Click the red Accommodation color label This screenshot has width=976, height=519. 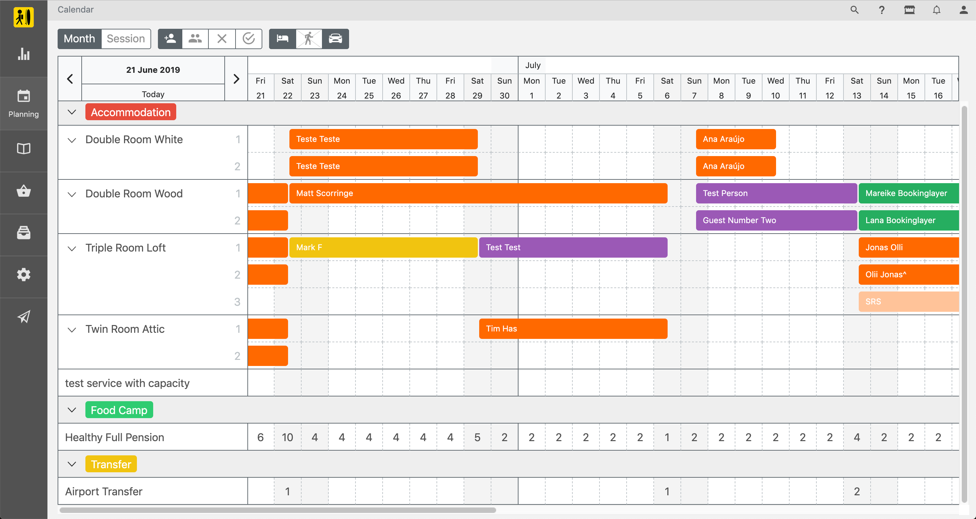point(131,112)
